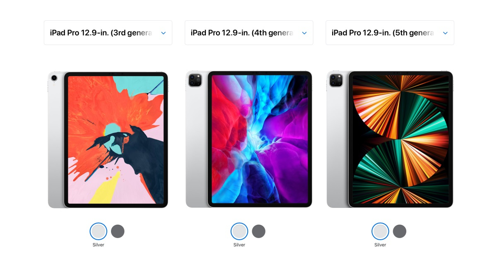The image size is (497, 260).
Task: Click the single rear camera on 3rd generation iPad
Action: pos(54,78)
